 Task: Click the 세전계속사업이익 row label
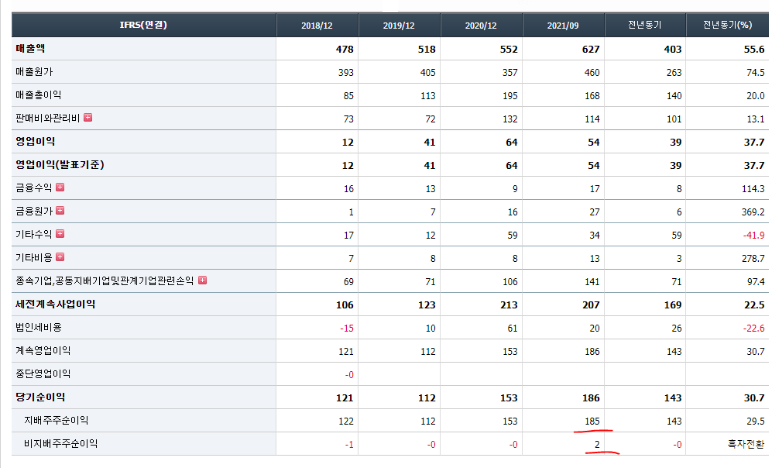55,304
